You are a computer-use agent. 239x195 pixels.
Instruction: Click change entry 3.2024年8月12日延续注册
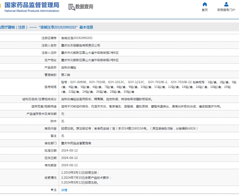click(x=80, y=183)
